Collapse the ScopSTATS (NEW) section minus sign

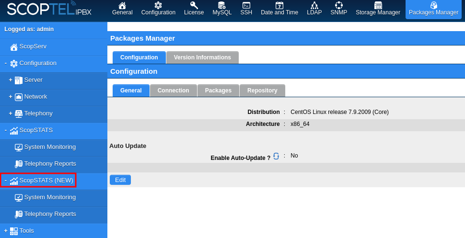pos(6,181)
